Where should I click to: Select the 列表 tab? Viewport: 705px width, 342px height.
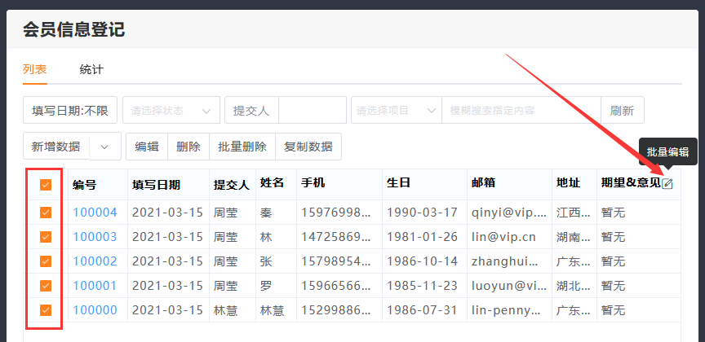point(34,70)
